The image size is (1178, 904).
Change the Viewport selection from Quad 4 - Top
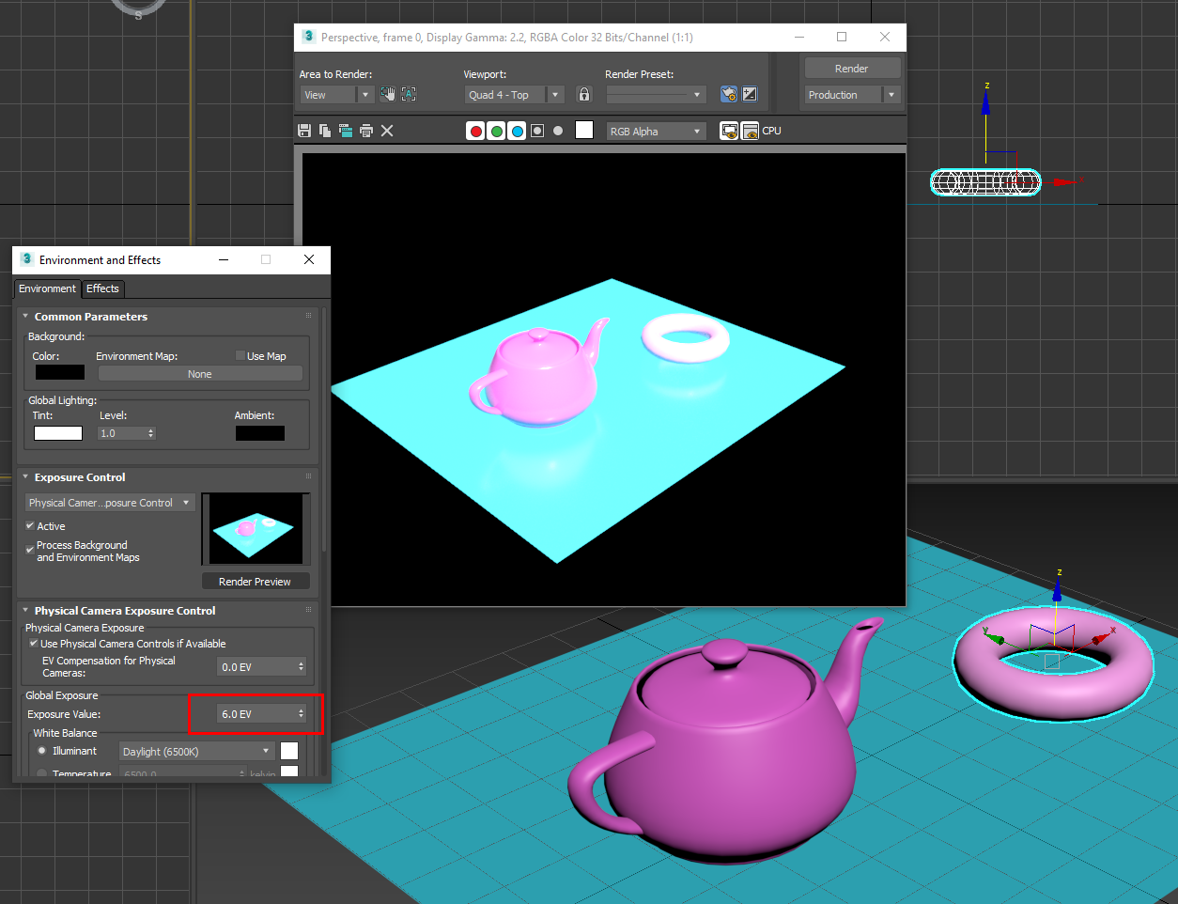coord(554,94)
